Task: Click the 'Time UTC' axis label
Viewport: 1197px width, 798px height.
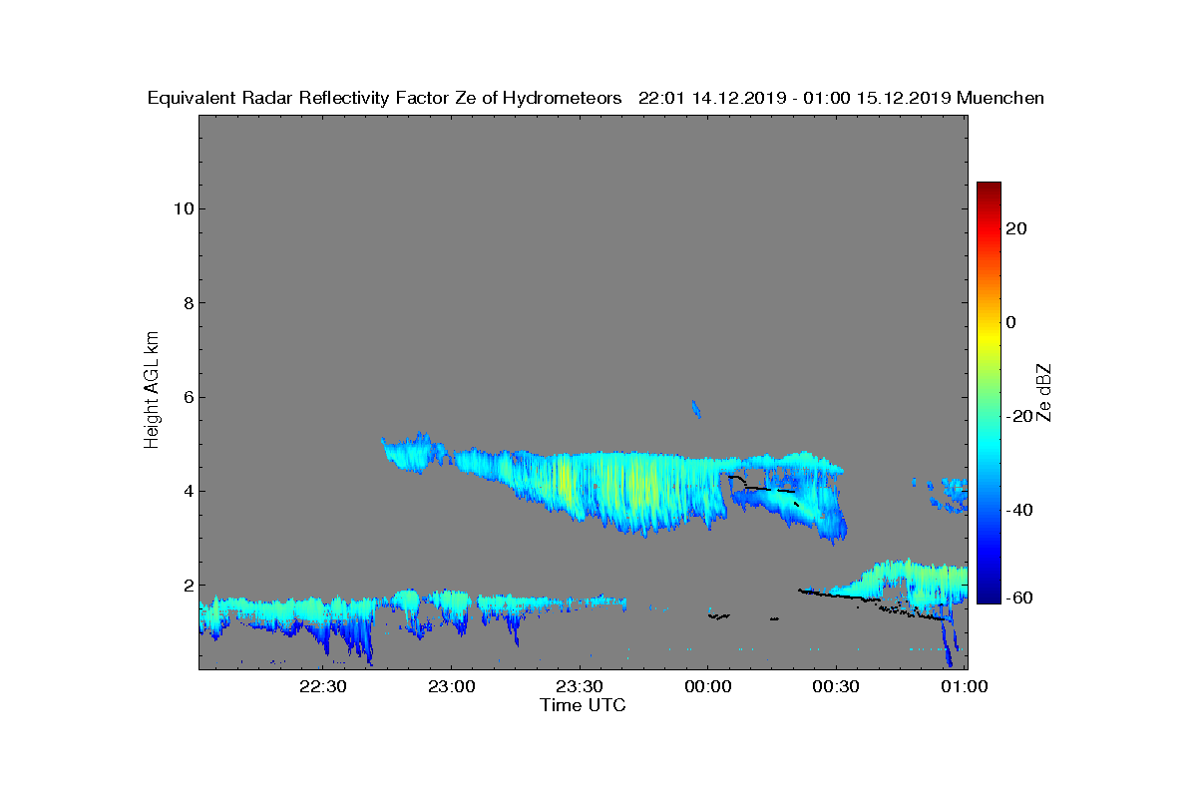Action: coord(583,705)
